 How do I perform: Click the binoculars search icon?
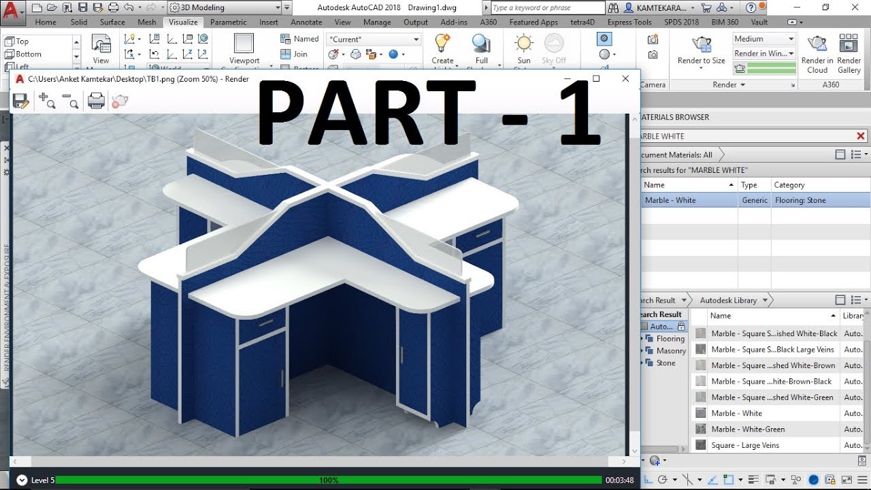click(x=613, y=8)
